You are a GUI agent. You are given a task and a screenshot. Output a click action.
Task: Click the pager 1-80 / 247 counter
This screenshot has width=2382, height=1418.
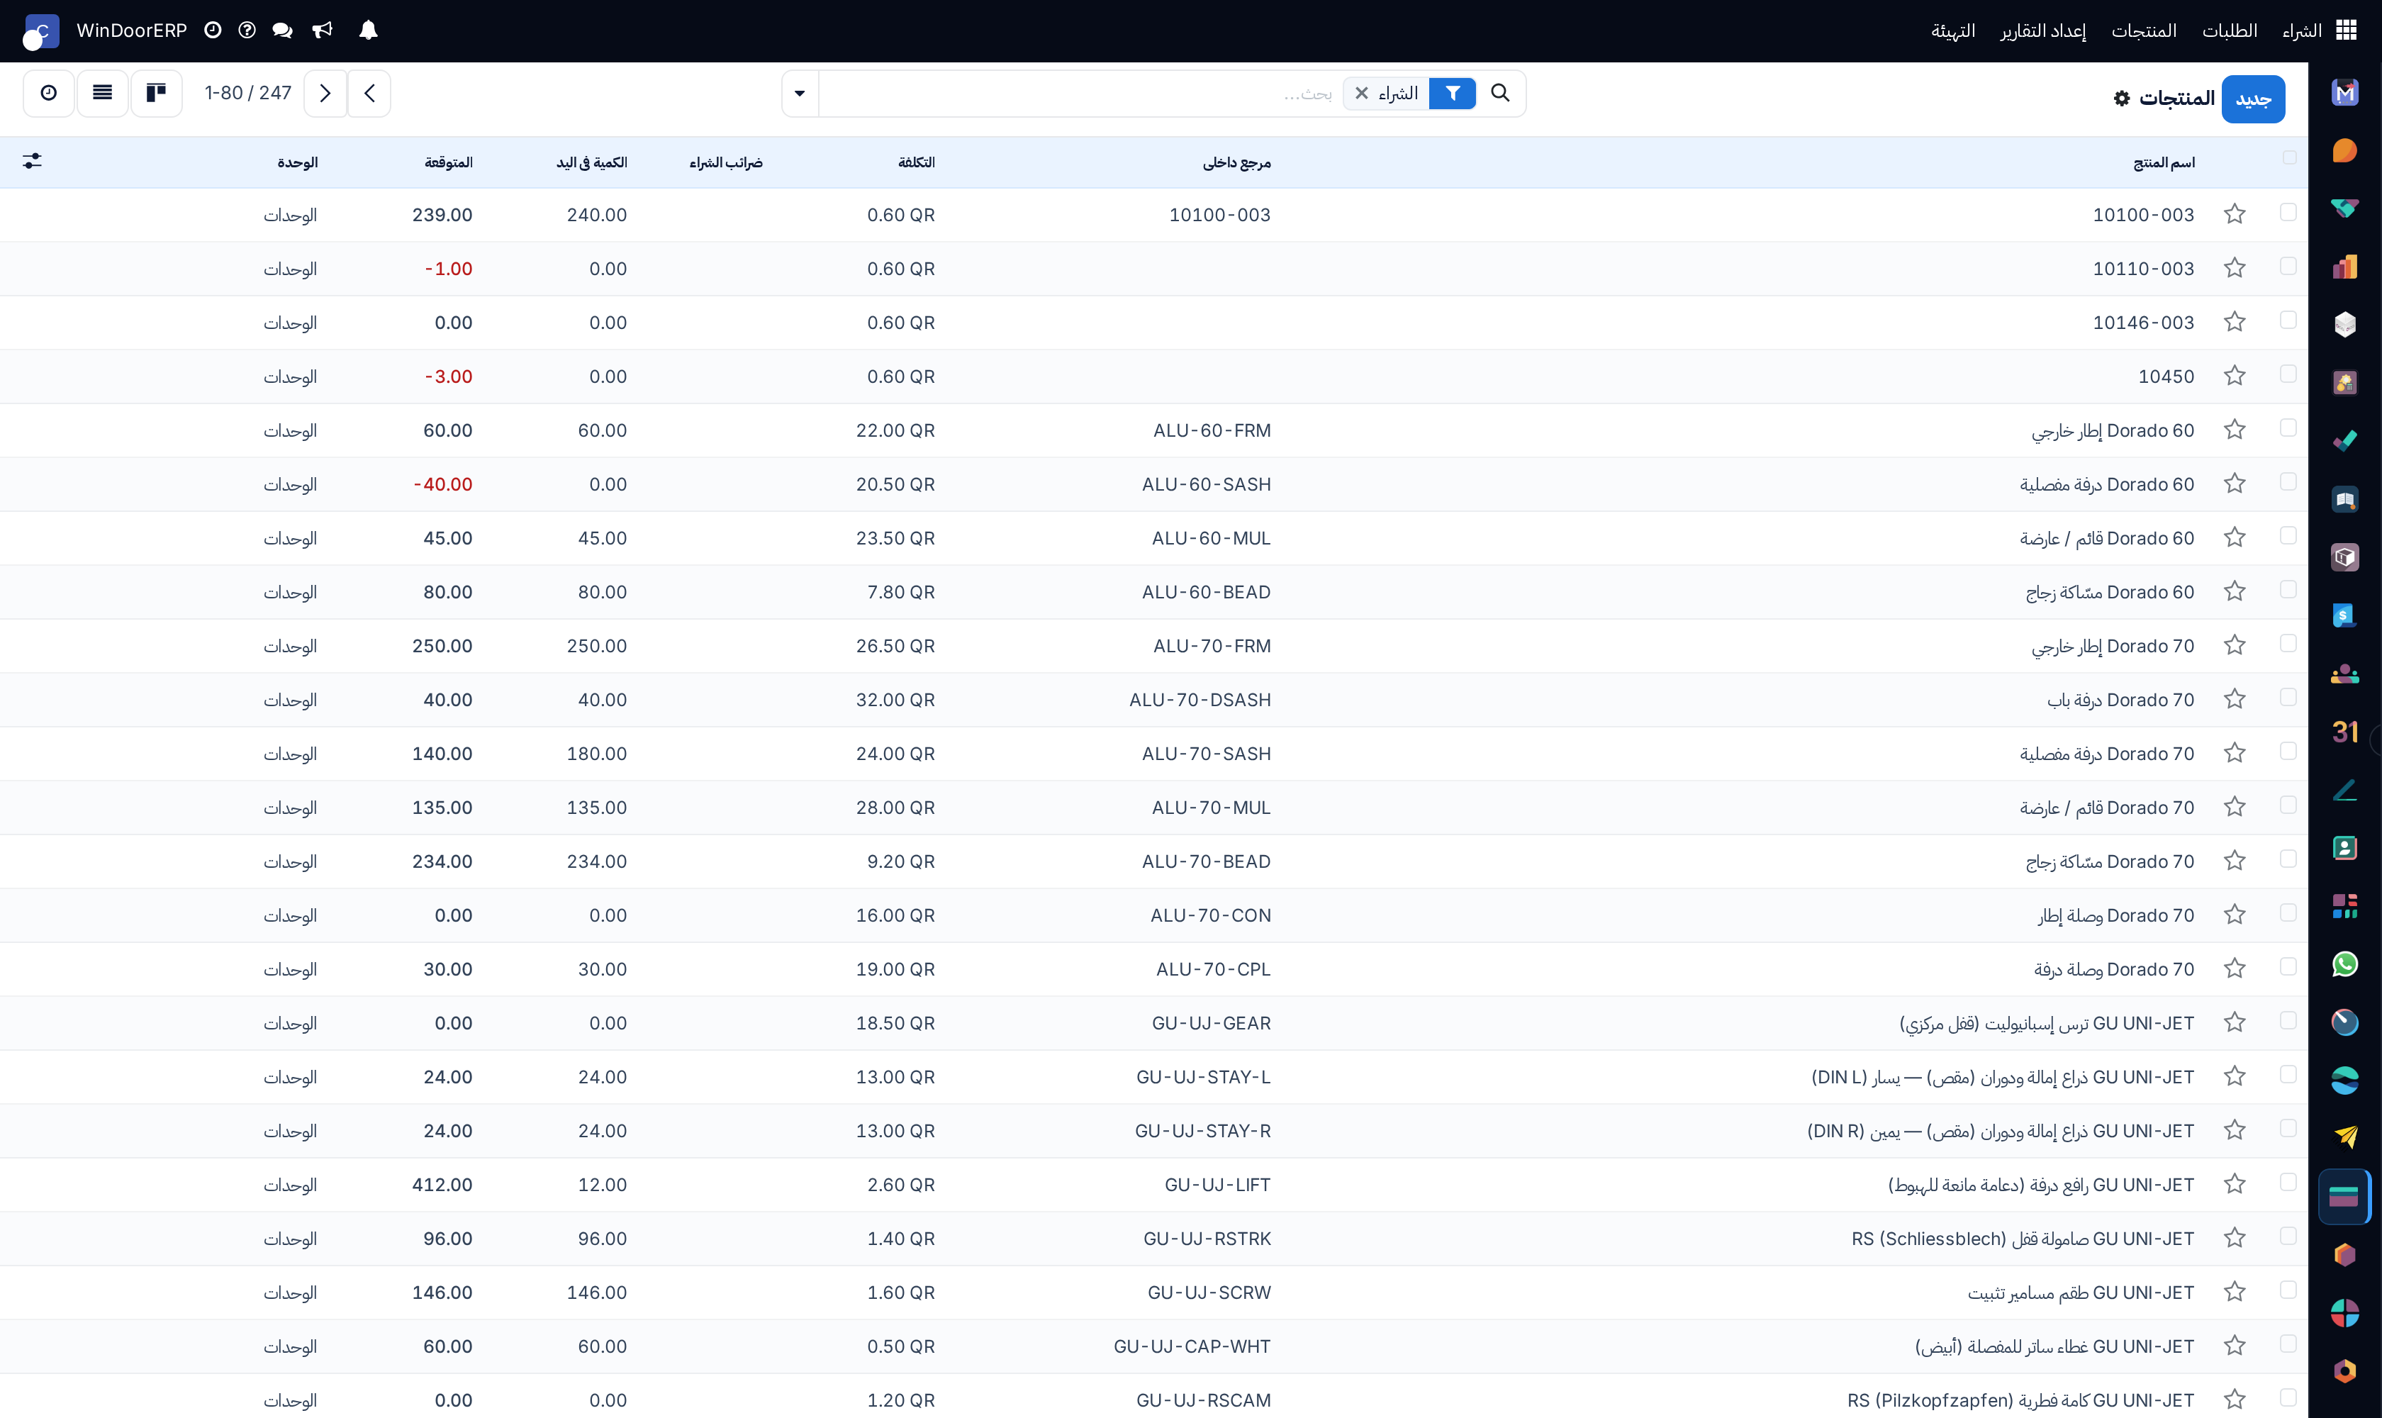(x=247, y=93)
